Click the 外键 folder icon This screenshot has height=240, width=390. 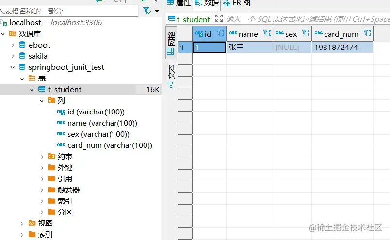pyautogui.click(x=51, y=167)
